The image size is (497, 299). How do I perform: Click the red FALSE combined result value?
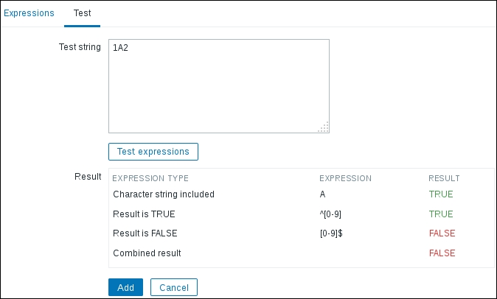442,253
